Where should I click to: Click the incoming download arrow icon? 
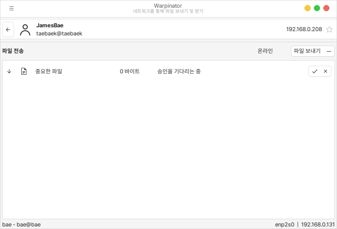9,71
